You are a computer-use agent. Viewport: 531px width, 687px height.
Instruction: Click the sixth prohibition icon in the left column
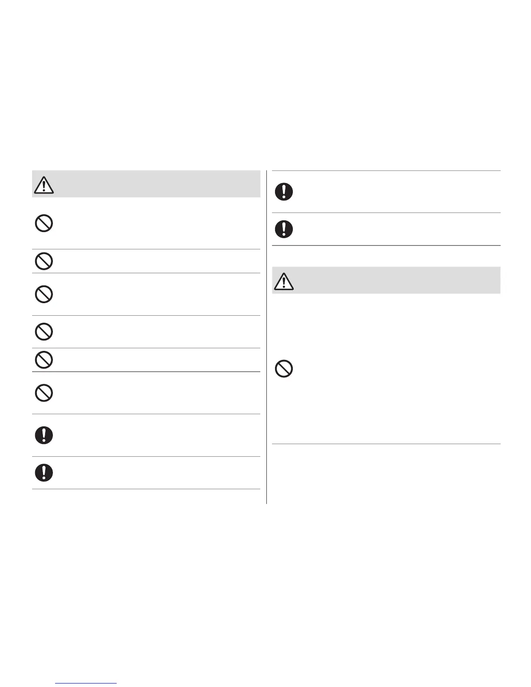tap(44, 393)
